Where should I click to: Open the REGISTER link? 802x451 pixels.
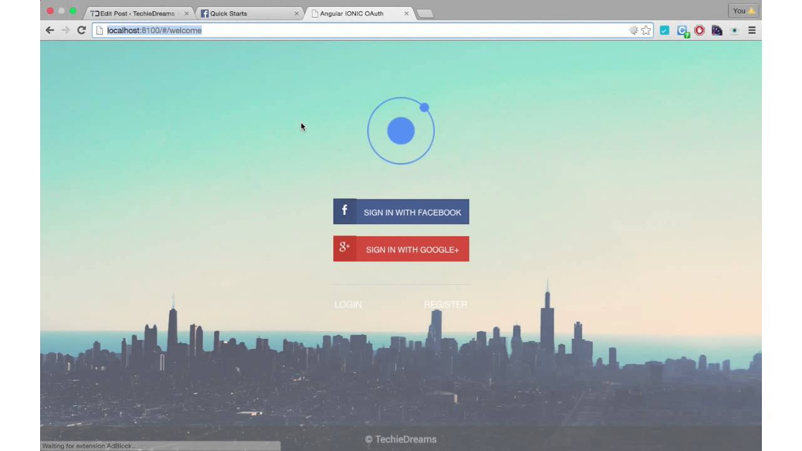point(445,304)
